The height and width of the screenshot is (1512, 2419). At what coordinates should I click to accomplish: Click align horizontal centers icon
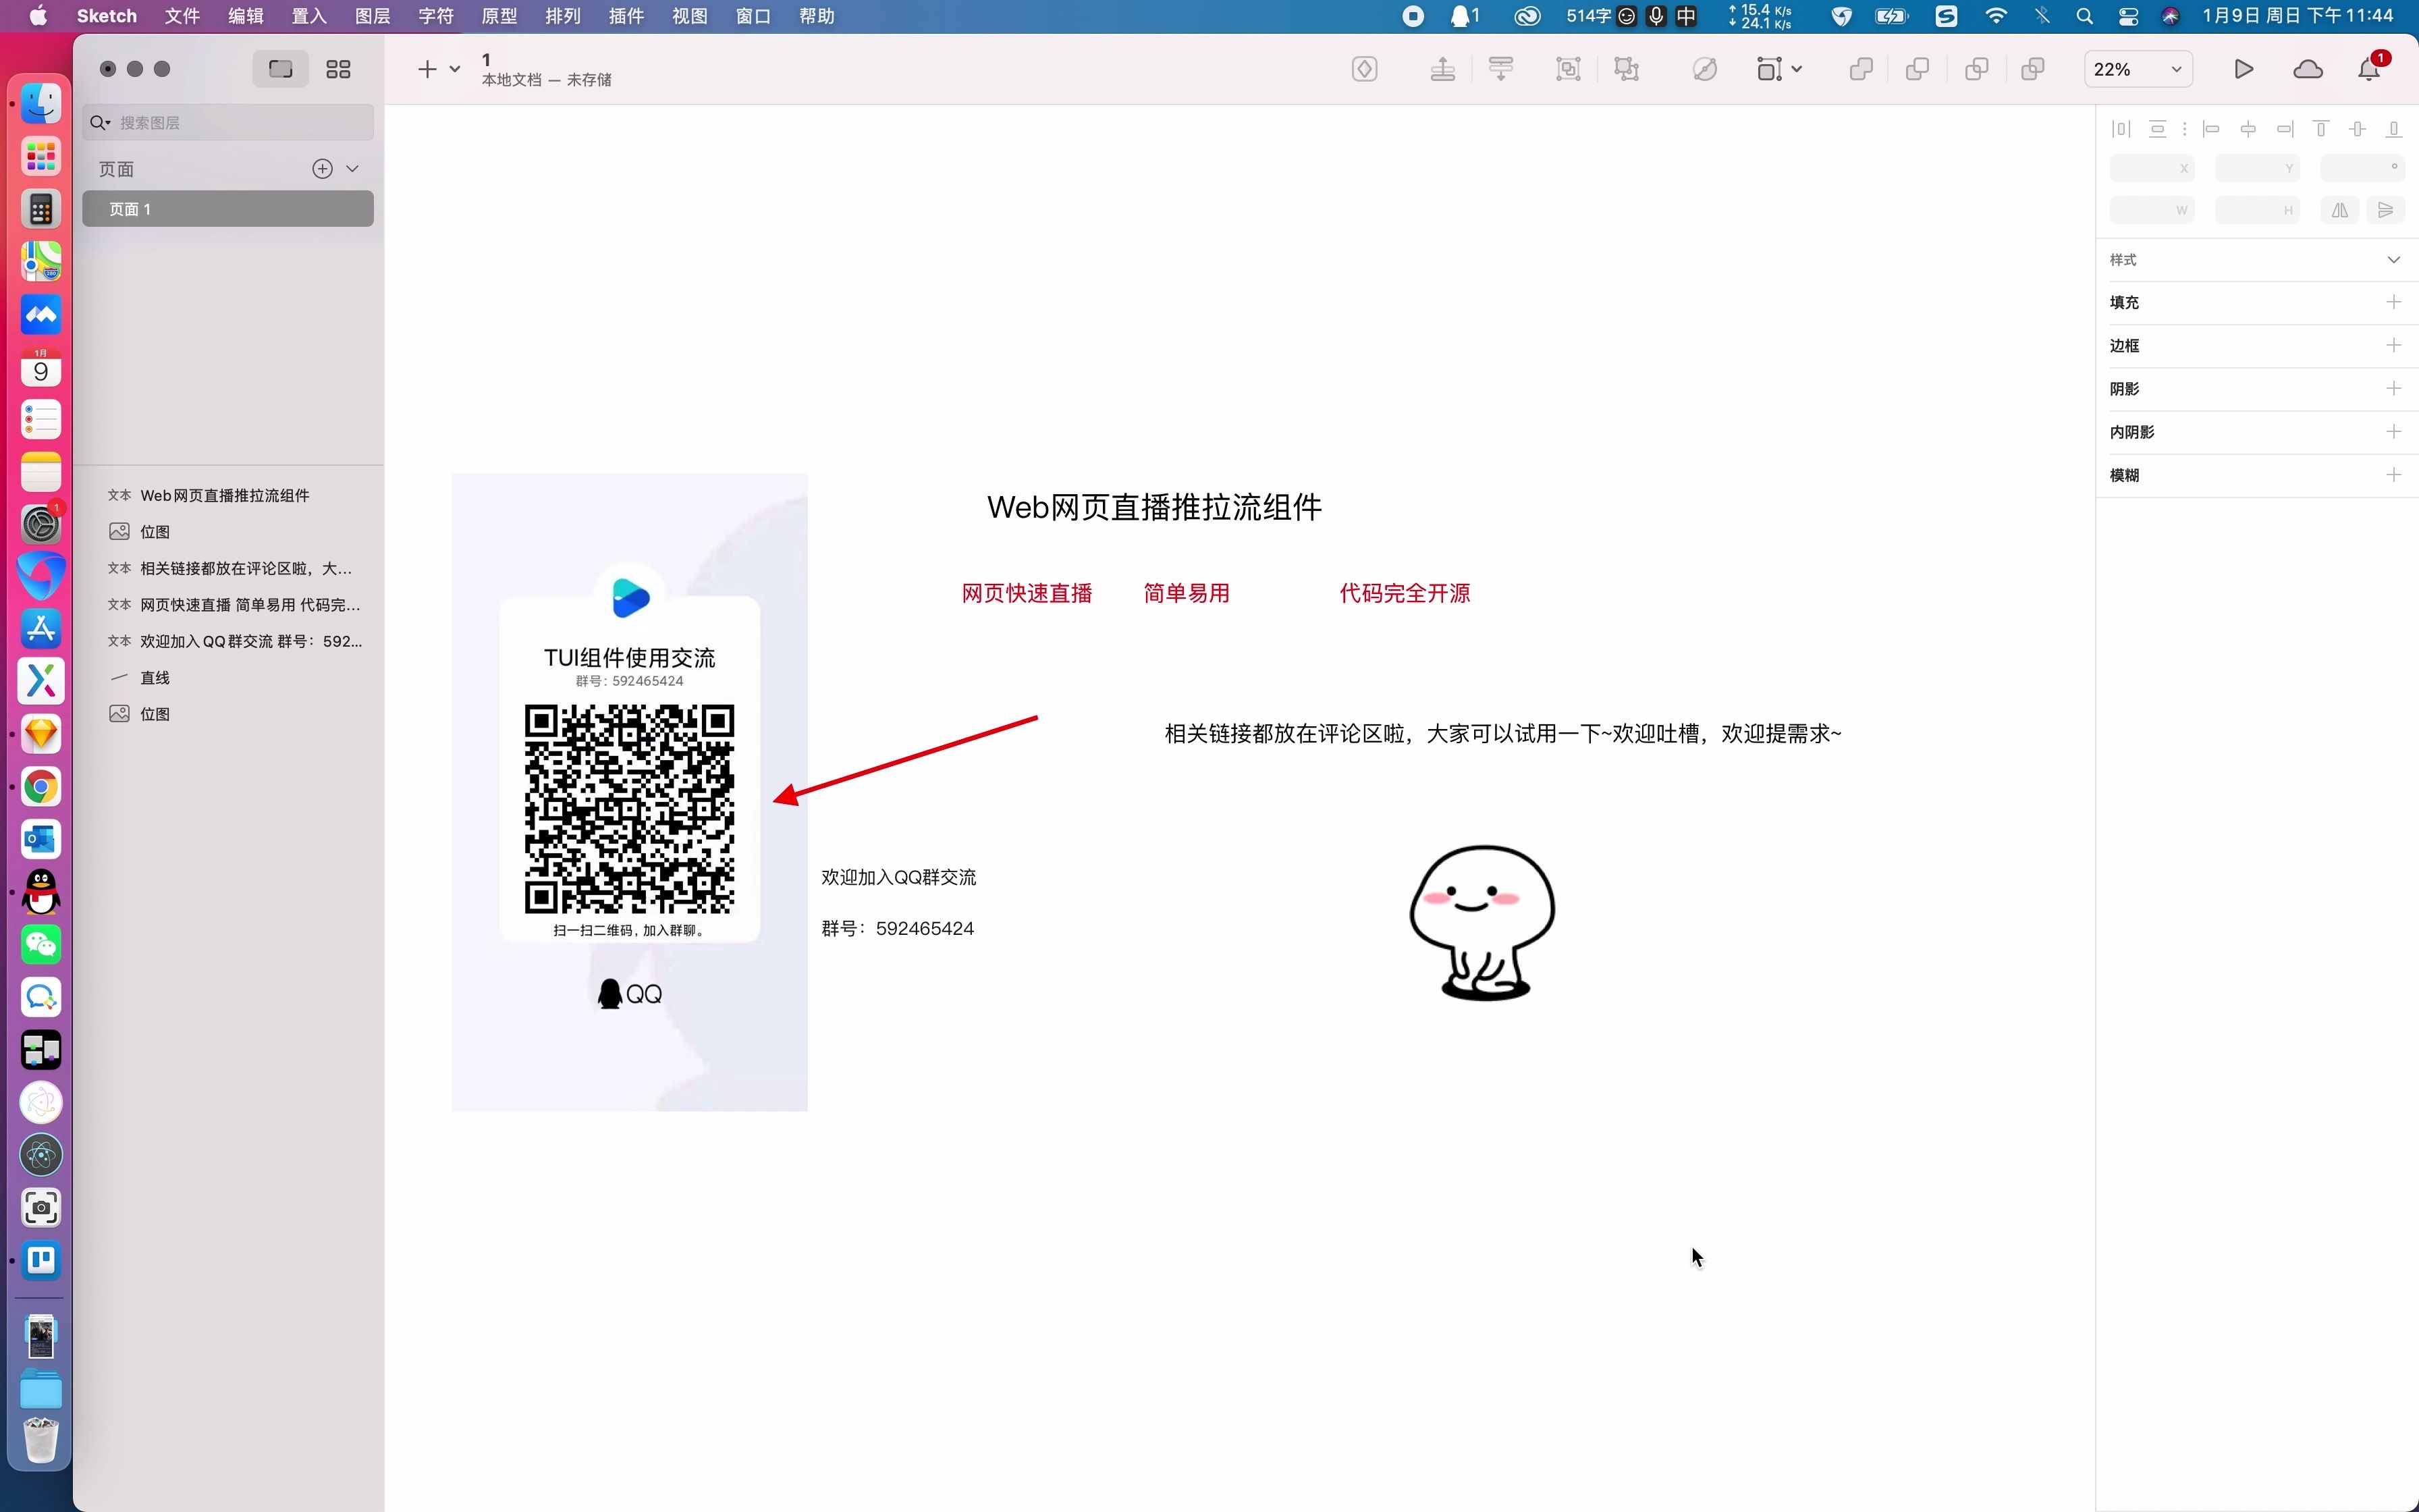click(2248, 129)
